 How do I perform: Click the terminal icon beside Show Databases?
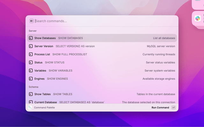[31, 38]
